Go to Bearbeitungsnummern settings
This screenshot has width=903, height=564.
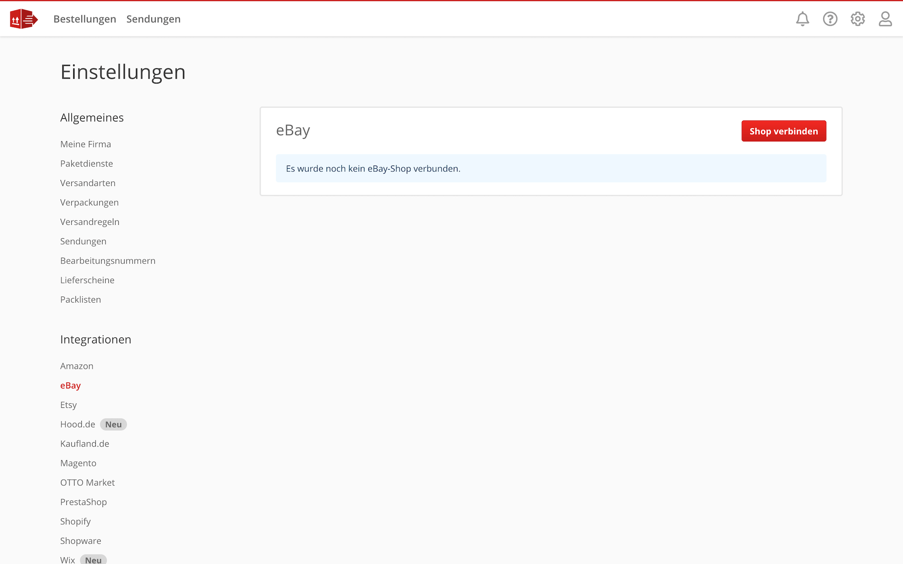[x=107, y=260]
